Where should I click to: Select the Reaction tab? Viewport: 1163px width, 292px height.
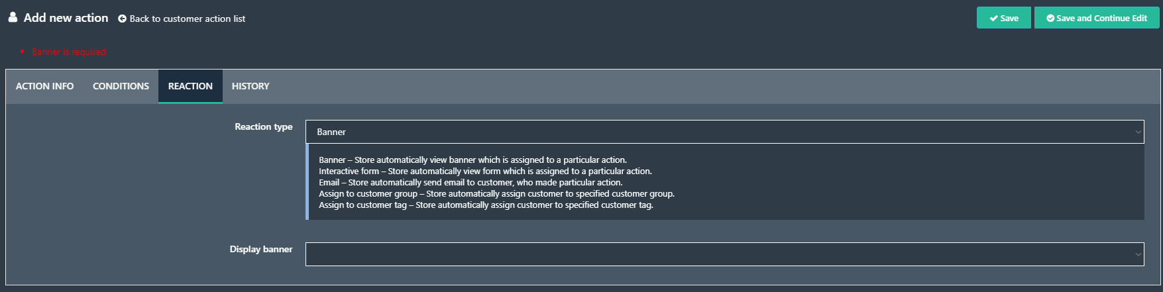coord(190,86)
